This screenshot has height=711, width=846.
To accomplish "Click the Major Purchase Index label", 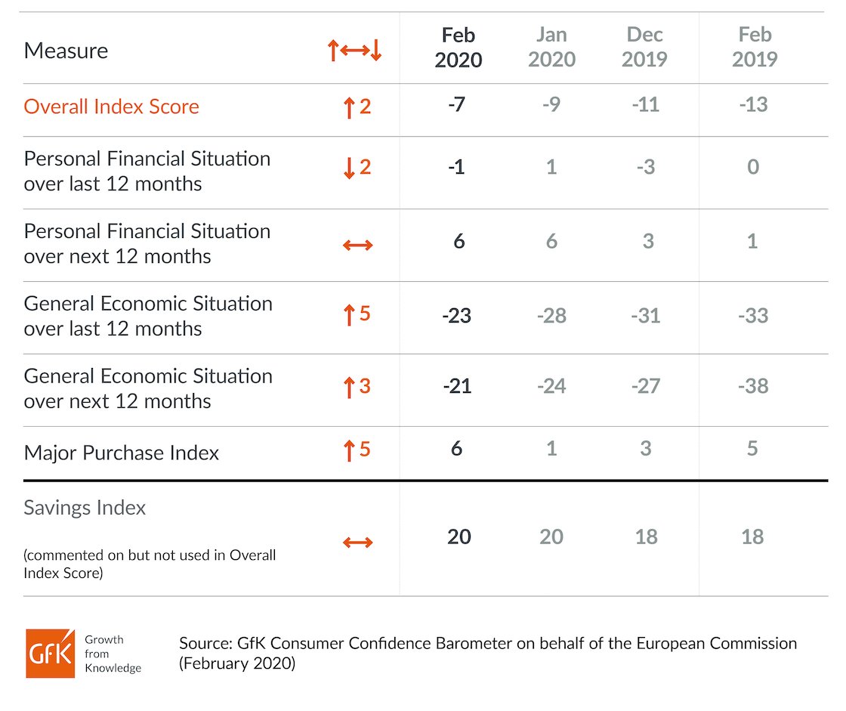I will 122,453.
